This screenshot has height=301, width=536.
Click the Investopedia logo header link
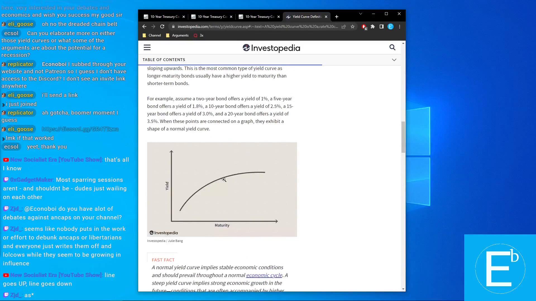coord(271,48)
